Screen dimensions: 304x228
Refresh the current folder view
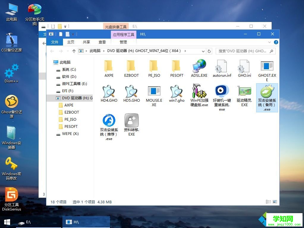210,51
